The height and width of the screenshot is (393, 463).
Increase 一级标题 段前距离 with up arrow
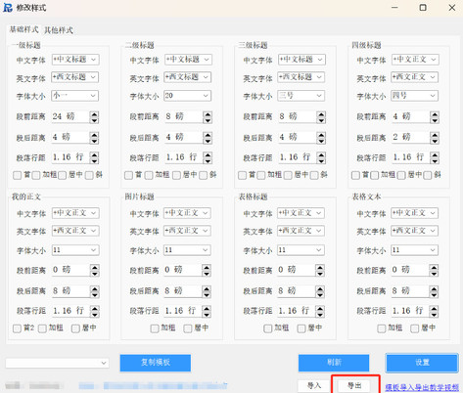[94, 114]
